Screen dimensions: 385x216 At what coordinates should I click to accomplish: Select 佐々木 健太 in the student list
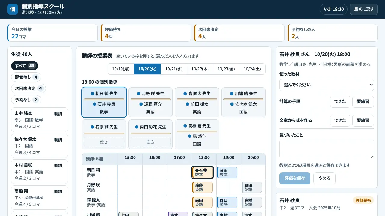click(39, 145)
